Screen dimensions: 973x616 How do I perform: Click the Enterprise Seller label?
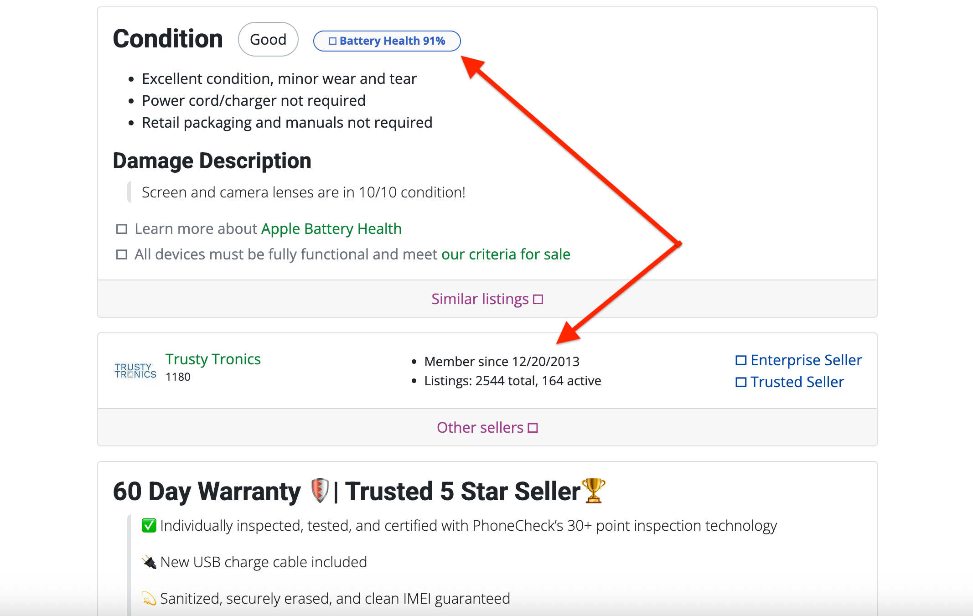806,360
